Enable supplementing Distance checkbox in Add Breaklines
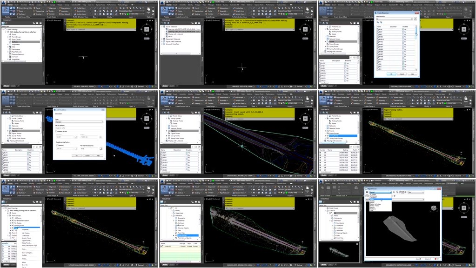Screen dimensions: 476x268 tap(57, 145)
